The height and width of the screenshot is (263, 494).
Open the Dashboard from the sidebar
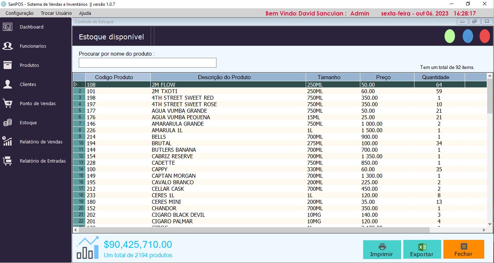click(32, 27)
